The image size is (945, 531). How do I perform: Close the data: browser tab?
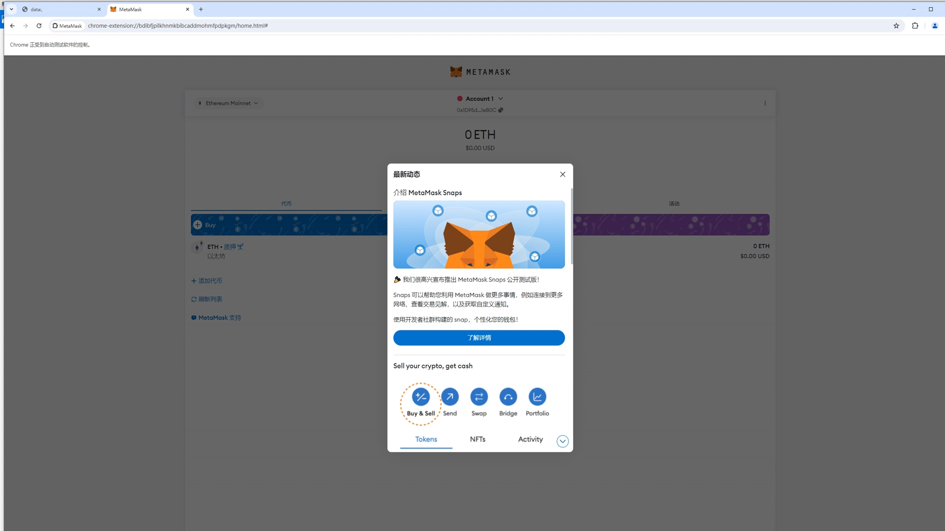99,9
